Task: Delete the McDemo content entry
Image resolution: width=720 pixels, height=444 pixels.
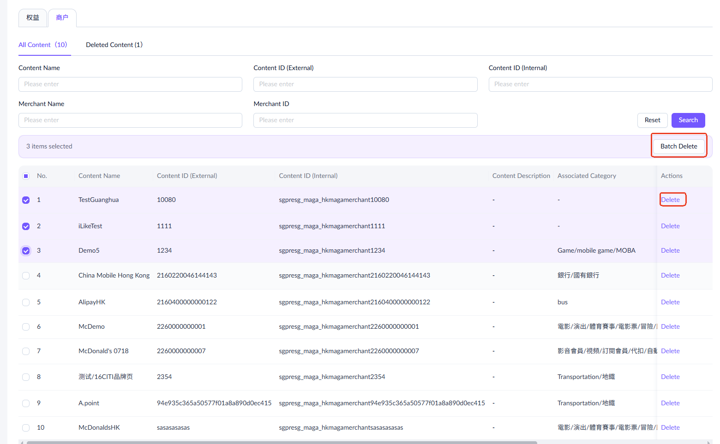Action: coord(670,326)
